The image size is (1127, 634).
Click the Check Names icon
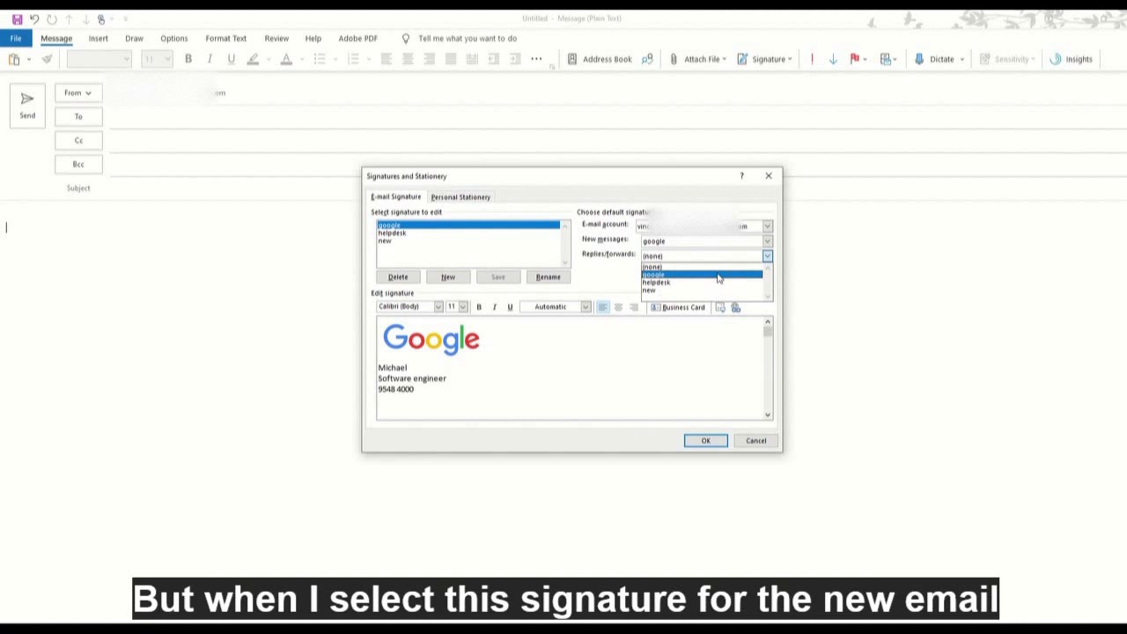click(648, 59)
